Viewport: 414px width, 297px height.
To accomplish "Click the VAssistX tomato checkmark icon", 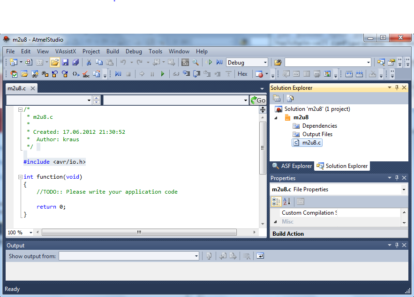I will click(x=14, y=74).
